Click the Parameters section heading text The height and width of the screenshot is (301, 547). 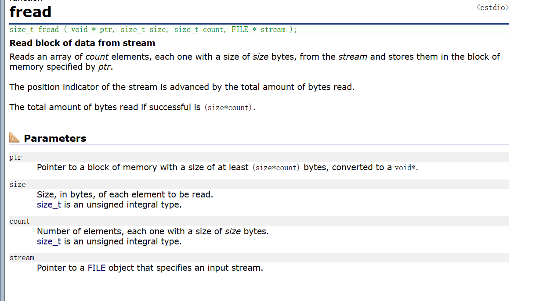[55, 138]
